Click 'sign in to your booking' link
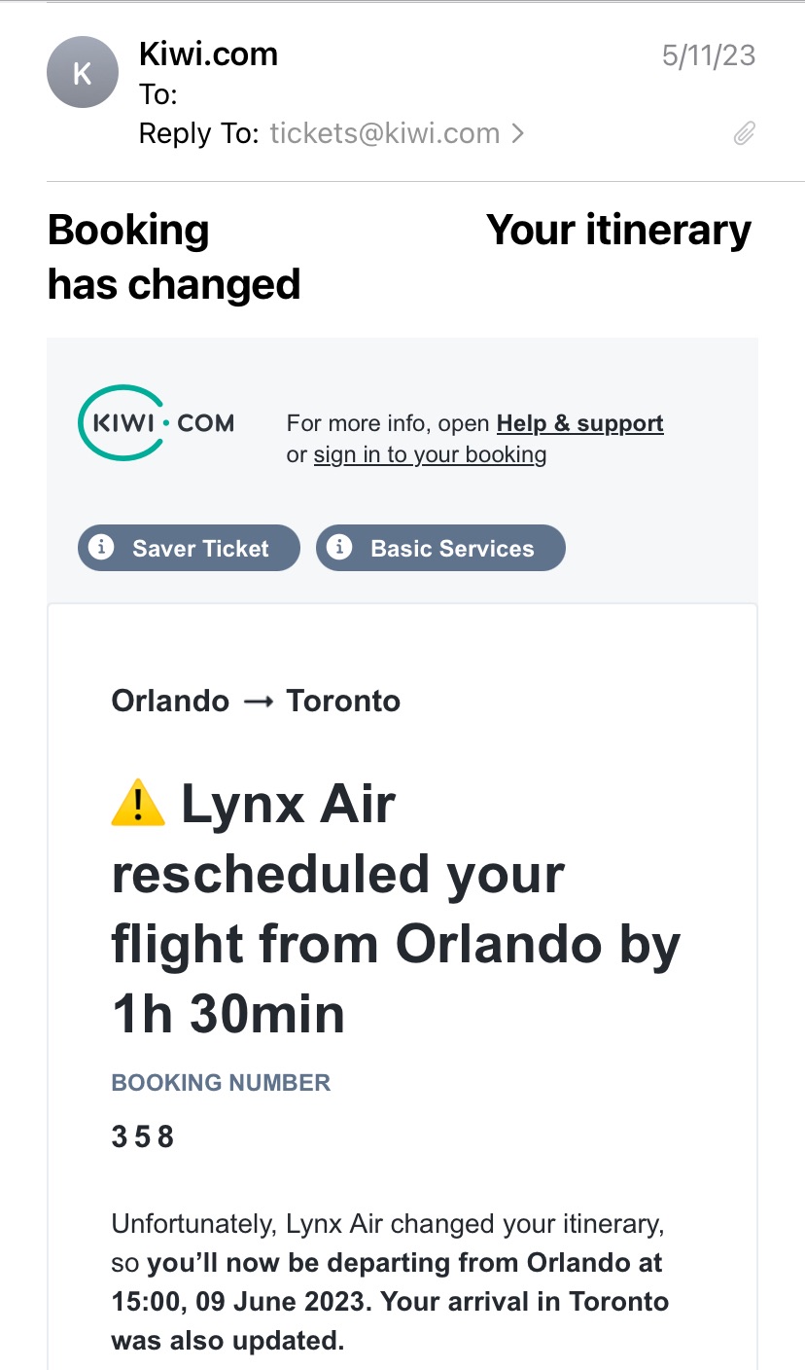Screen dimensions: 805x1370 (430, 454)
